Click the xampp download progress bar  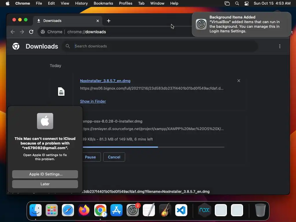coord(153,147)
